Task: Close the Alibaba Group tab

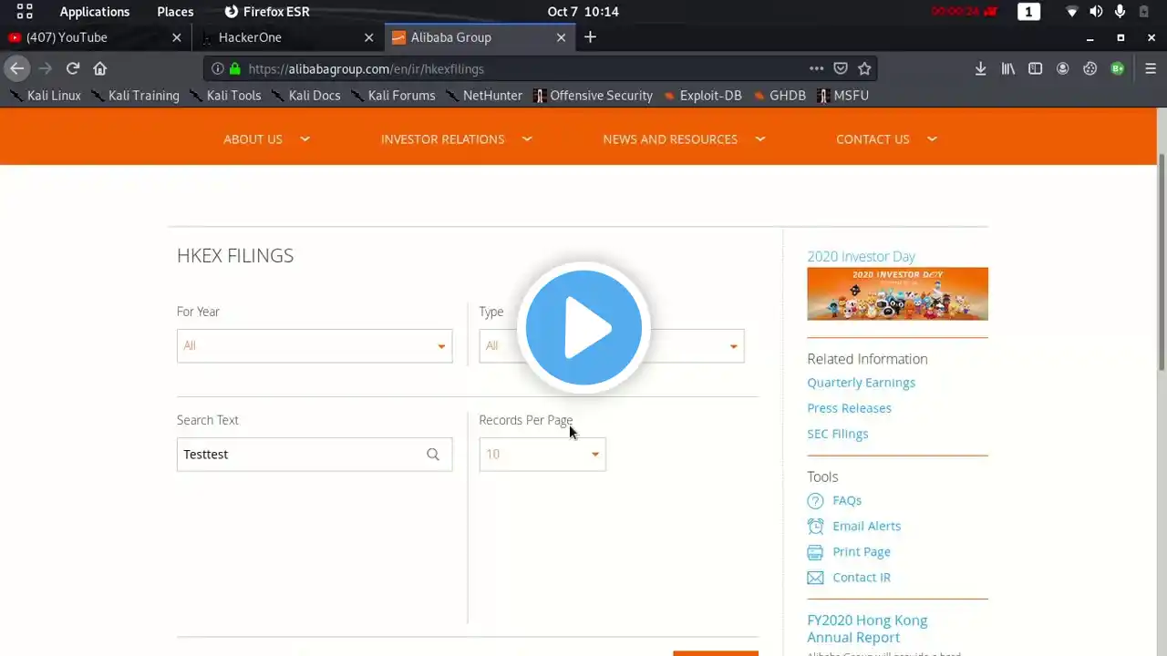Action: coord(561,37)
